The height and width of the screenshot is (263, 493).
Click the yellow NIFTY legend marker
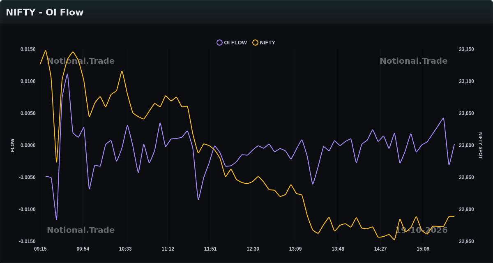point(256,43)
